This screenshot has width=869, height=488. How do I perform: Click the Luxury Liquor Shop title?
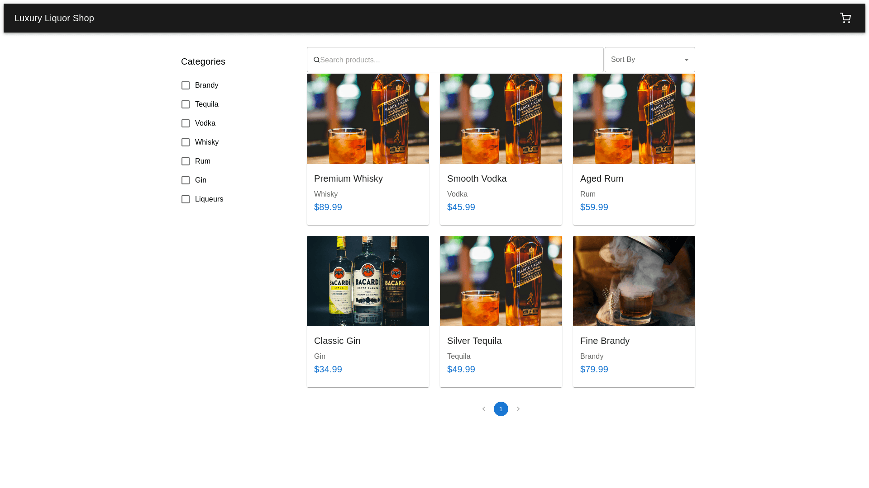pyautogui.click(x=54, y=18)
